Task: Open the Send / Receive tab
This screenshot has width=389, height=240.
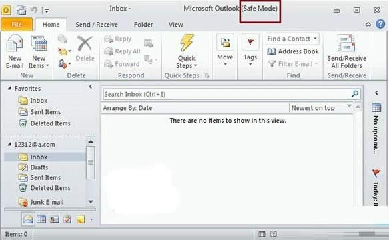Action: point(97,25)
